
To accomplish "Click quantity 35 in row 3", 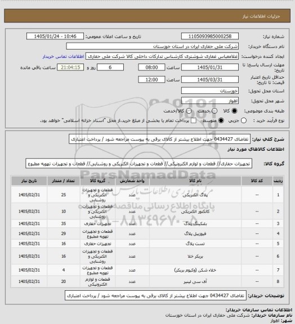I will coord(63,223).
